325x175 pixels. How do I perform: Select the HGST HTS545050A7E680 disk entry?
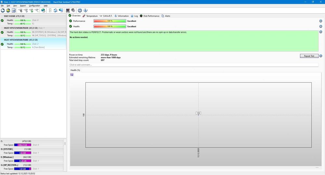click(33, 44)
